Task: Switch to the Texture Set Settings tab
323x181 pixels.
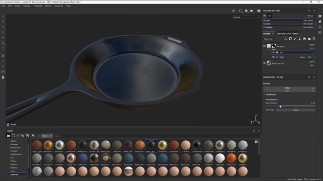Action: click(x=287, y=34)
